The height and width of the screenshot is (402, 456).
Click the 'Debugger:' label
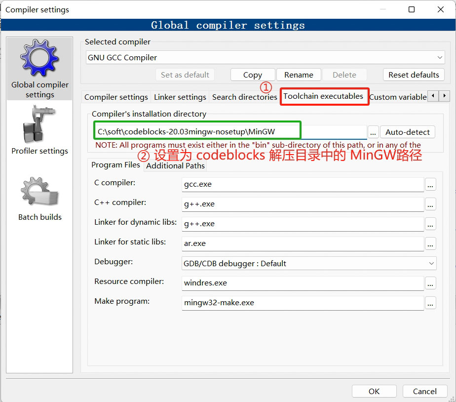tap(114, 261)
